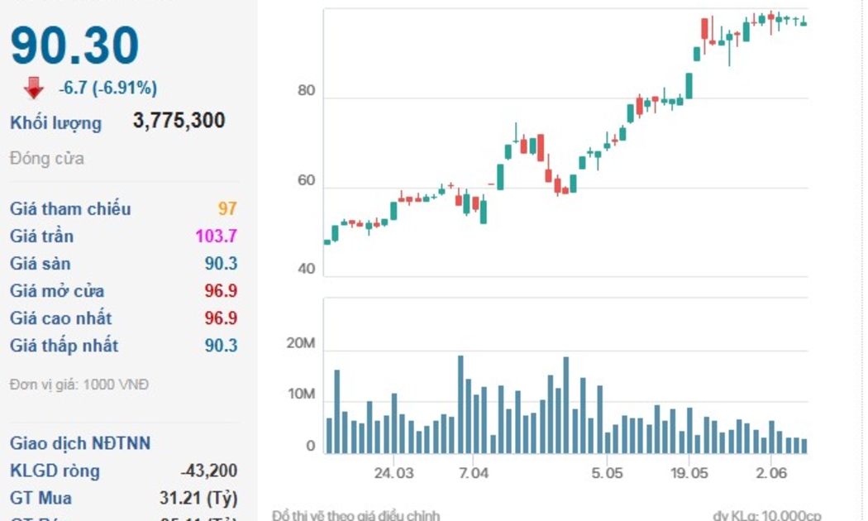The width and height of the screenshot is (868, 521).
Task: Click the Giá trần value 103.7
Action: pos(216,236)
